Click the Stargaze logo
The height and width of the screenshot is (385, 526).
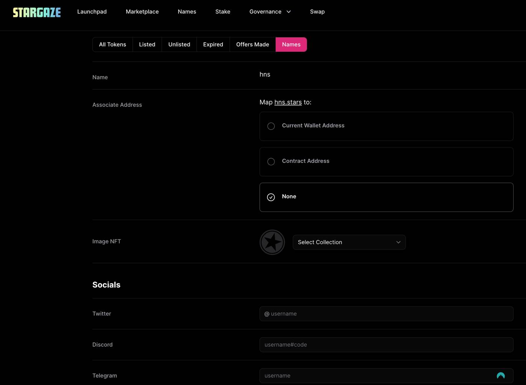tap(37, 12)
